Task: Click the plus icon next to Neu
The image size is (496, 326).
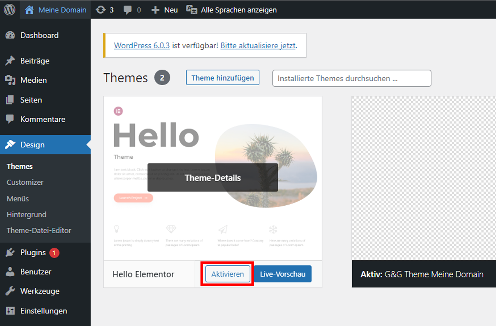Action: [155, 10]
